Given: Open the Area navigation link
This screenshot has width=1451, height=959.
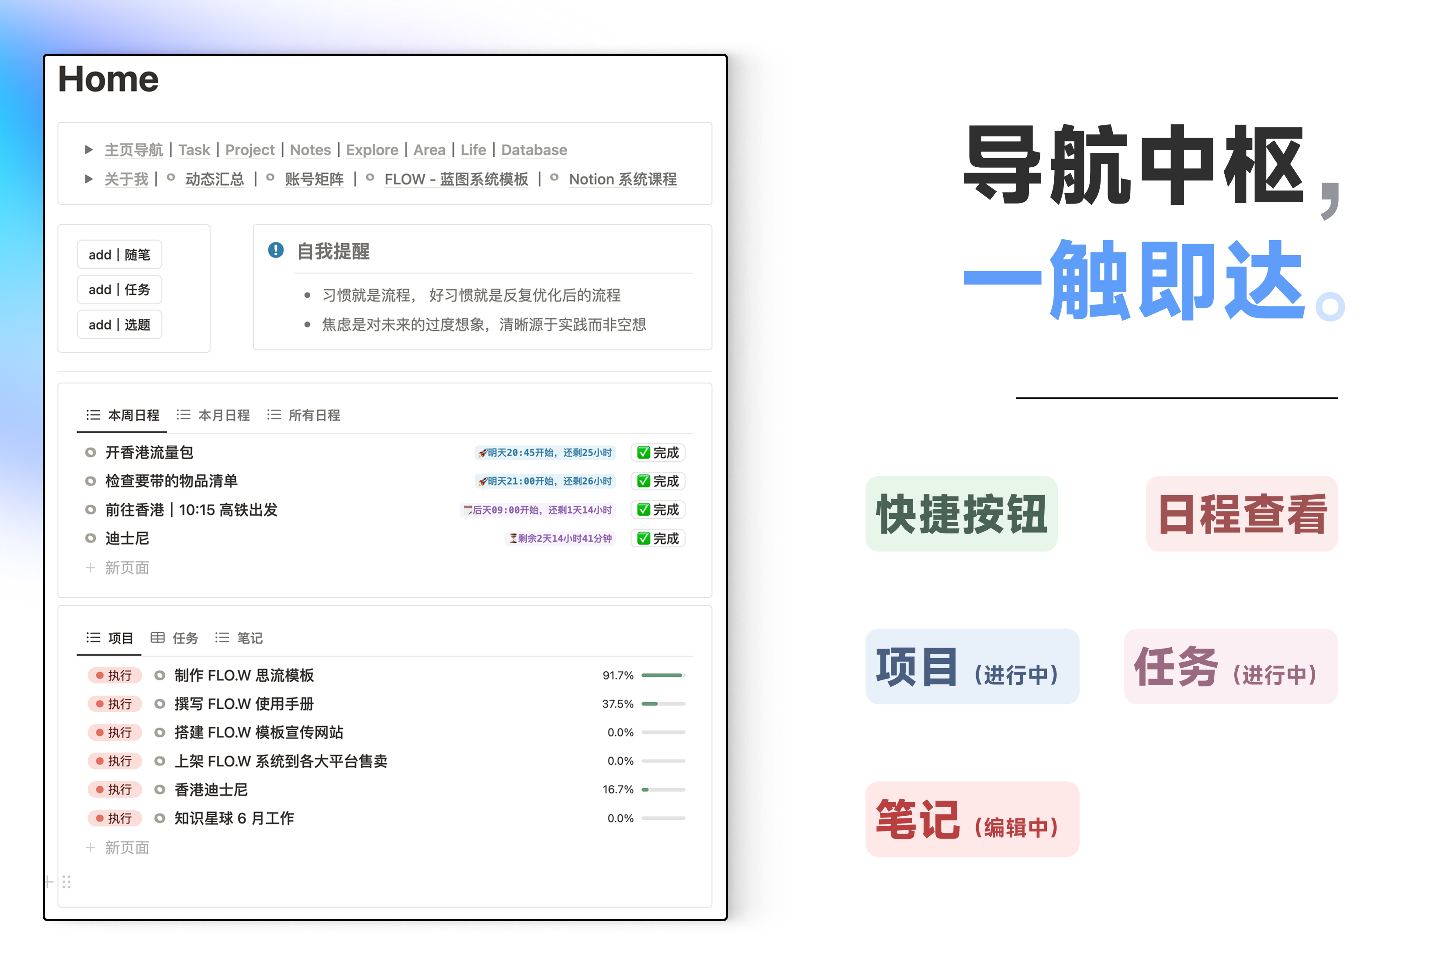Looking at the screenshot, I should 429,150.
